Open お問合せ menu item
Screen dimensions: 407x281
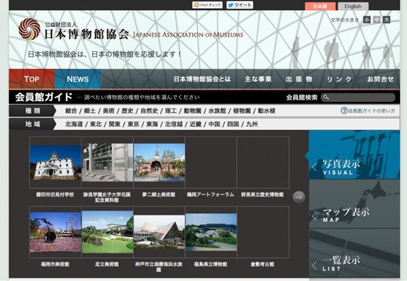(x=381, y=79)
